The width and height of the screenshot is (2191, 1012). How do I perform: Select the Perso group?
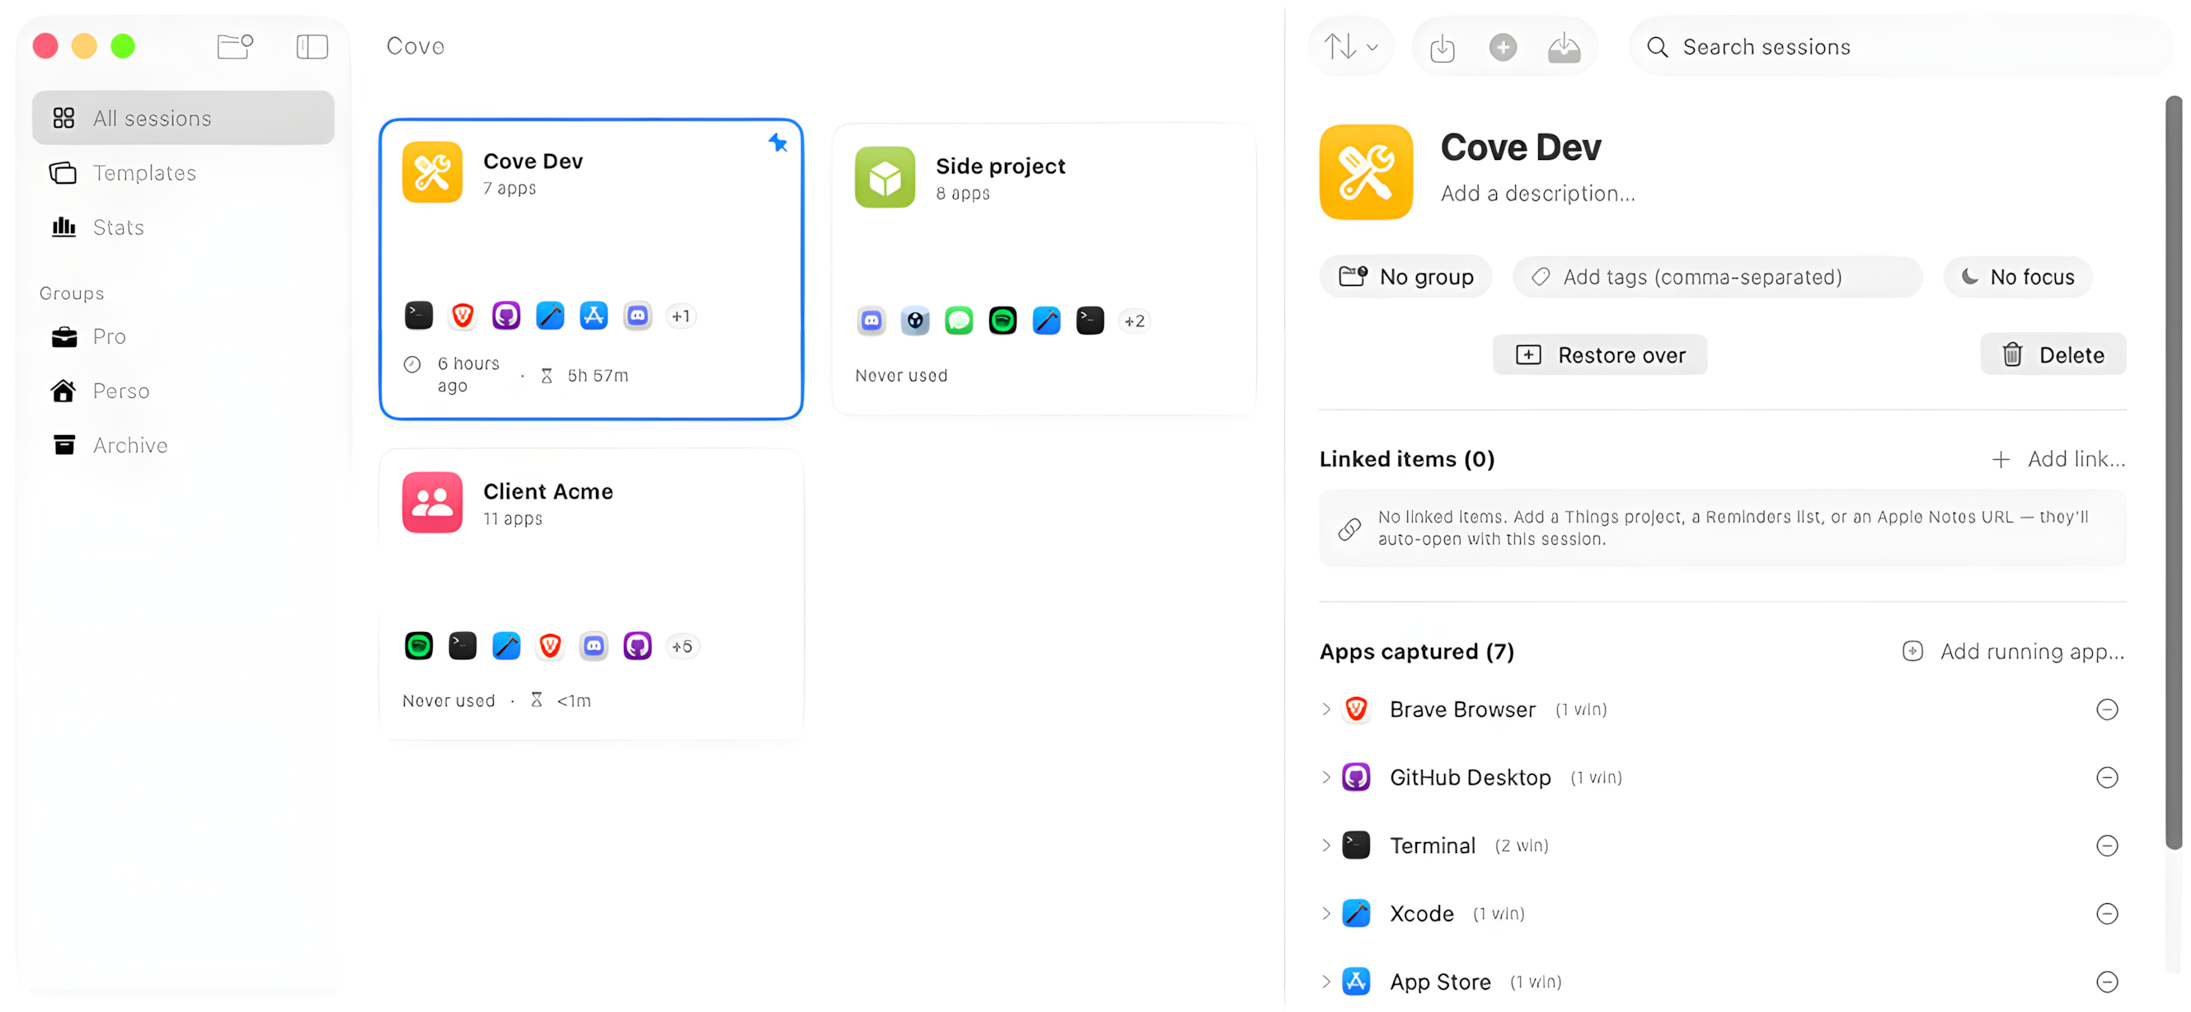183,391
